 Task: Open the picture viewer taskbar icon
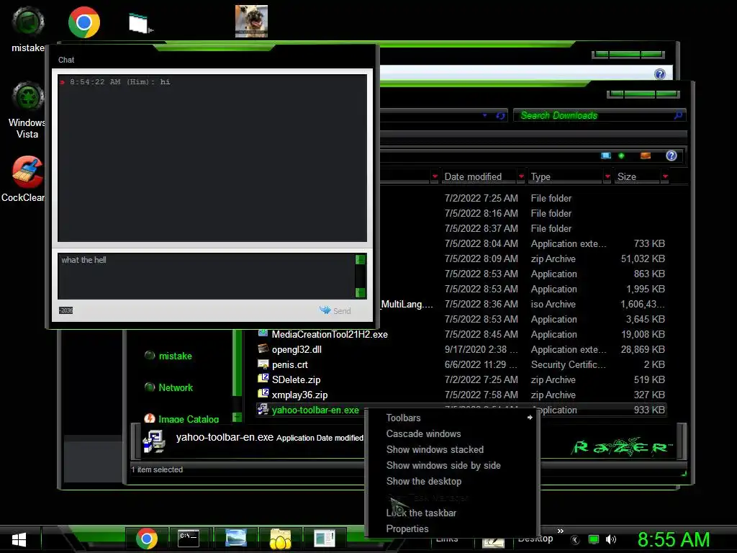pos(236,539)
